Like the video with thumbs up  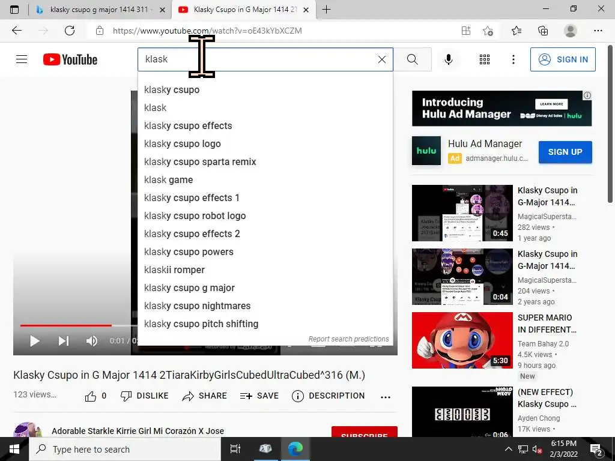point(91,396)
